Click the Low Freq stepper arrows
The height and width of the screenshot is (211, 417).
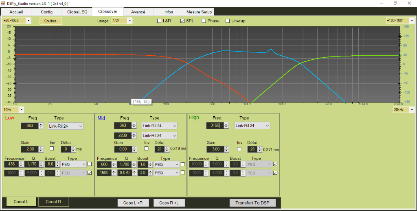coord(41,126)
